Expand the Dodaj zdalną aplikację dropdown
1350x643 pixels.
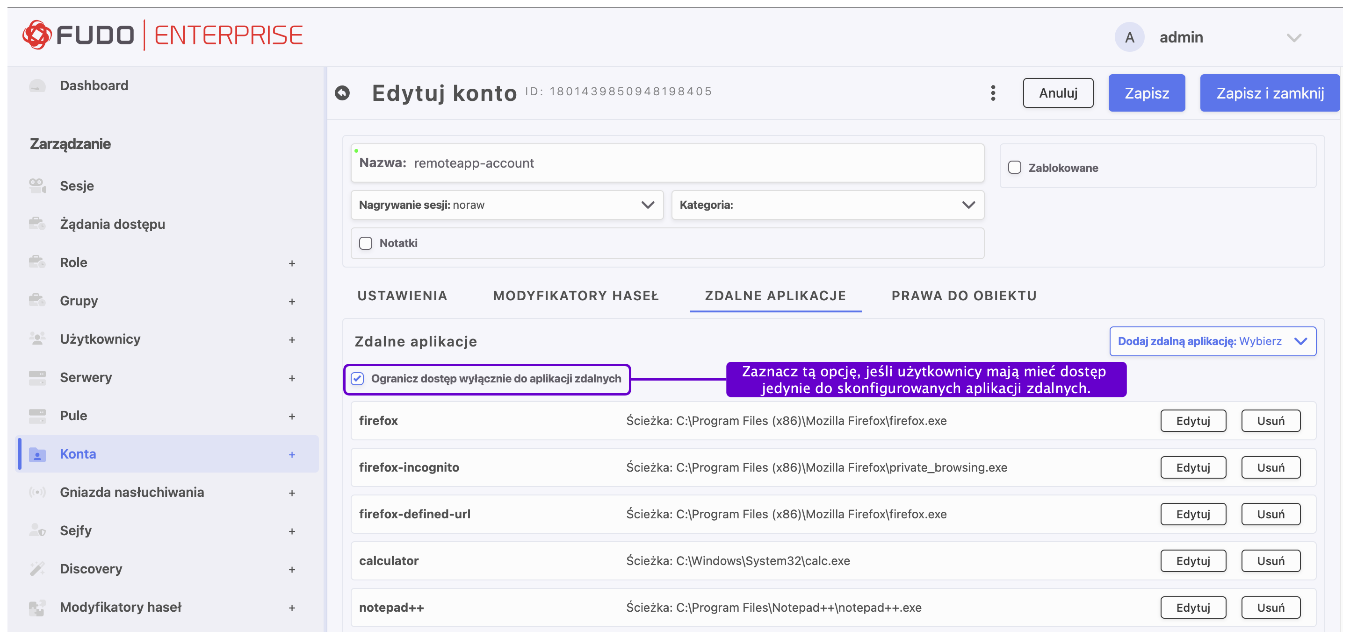point(1212,342)
